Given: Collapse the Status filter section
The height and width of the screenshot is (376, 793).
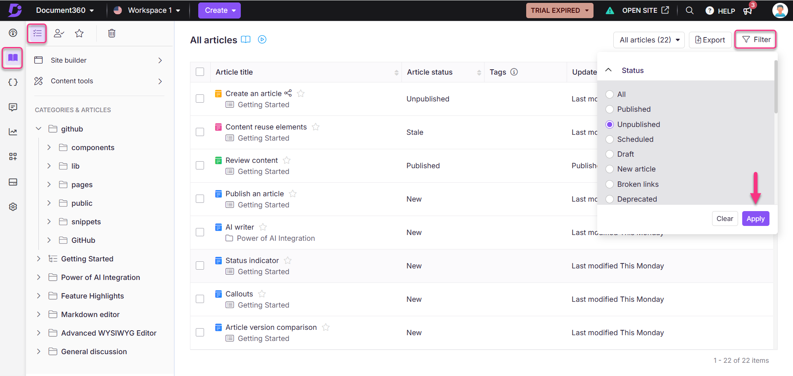Looking at the screenshot, I should [608, 70].
